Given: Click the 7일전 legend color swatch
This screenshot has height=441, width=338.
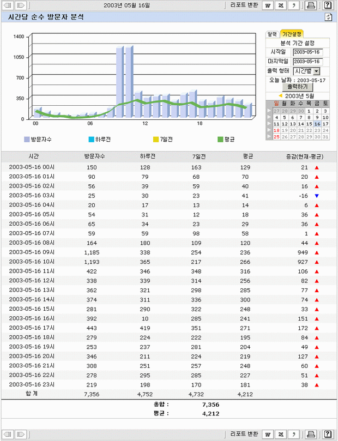Looking at the screenshot, I should [x=156, y=139].
